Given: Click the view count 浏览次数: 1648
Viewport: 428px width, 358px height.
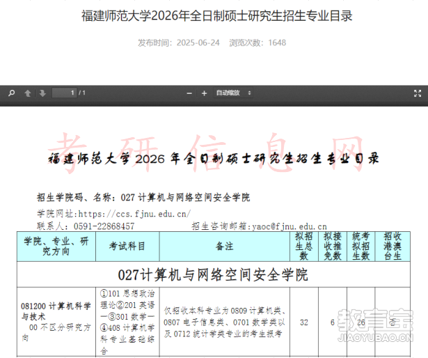Looking at the screenshot, I should 257,42.
